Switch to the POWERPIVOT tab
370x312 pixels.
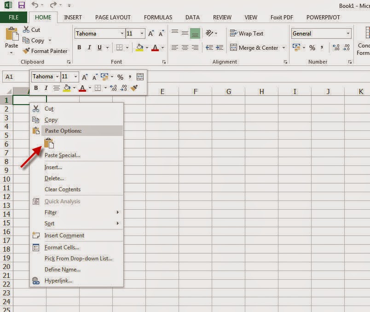[323, 17]
